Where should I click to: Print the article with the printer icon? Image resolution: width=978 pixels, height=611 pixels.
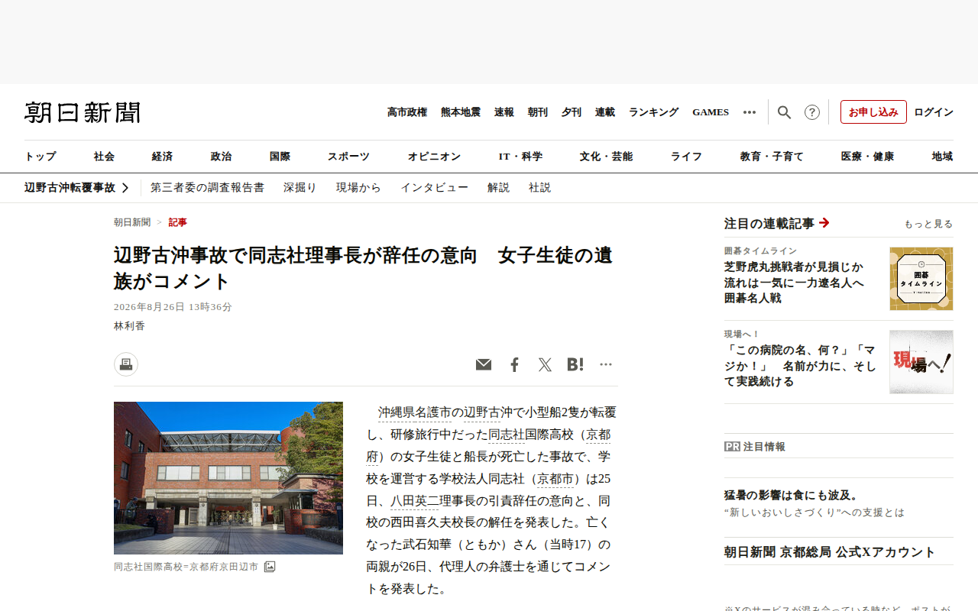click(126, 364)
